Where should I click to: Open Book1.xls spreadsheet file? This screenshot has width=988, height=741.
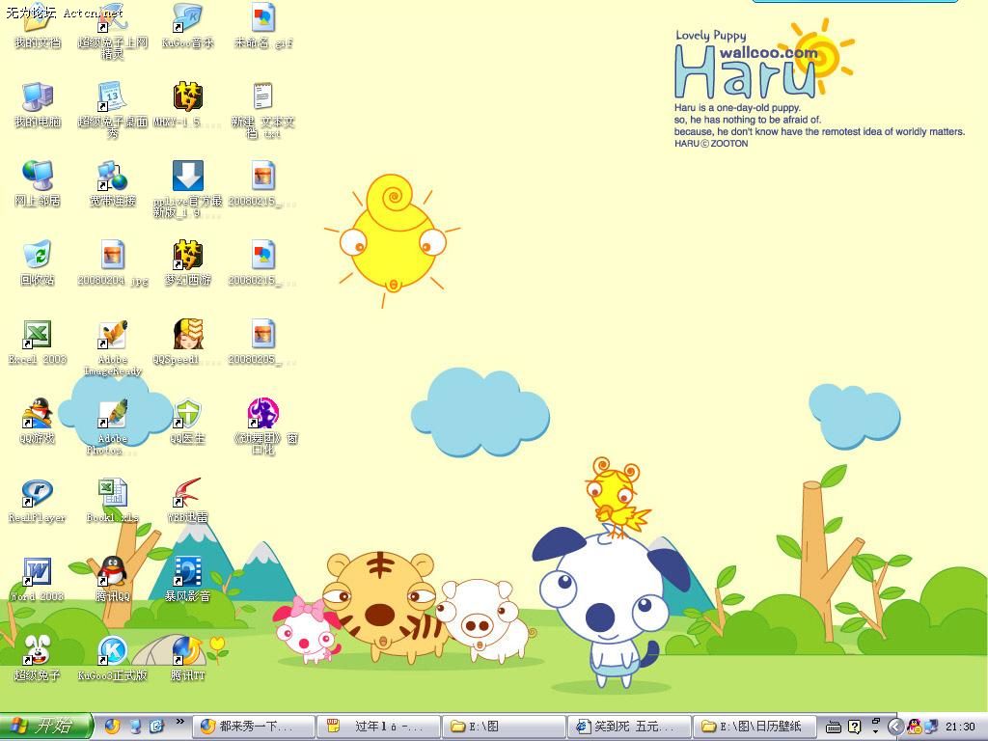coord(112,501)
